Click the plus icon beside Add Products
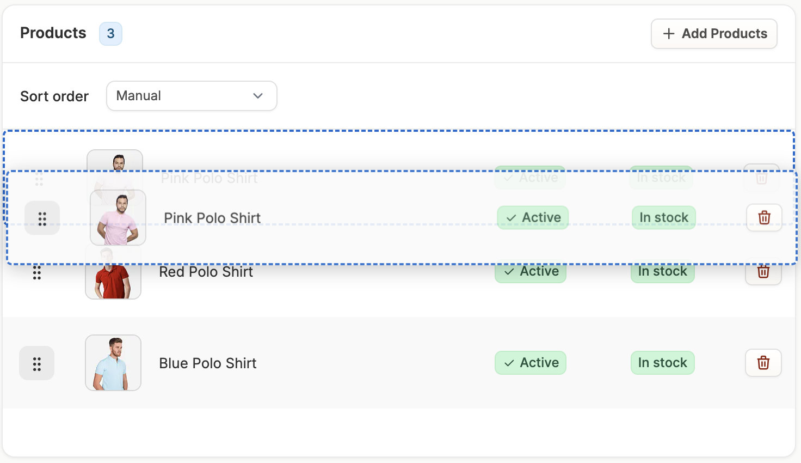 (x=669, y=34)
